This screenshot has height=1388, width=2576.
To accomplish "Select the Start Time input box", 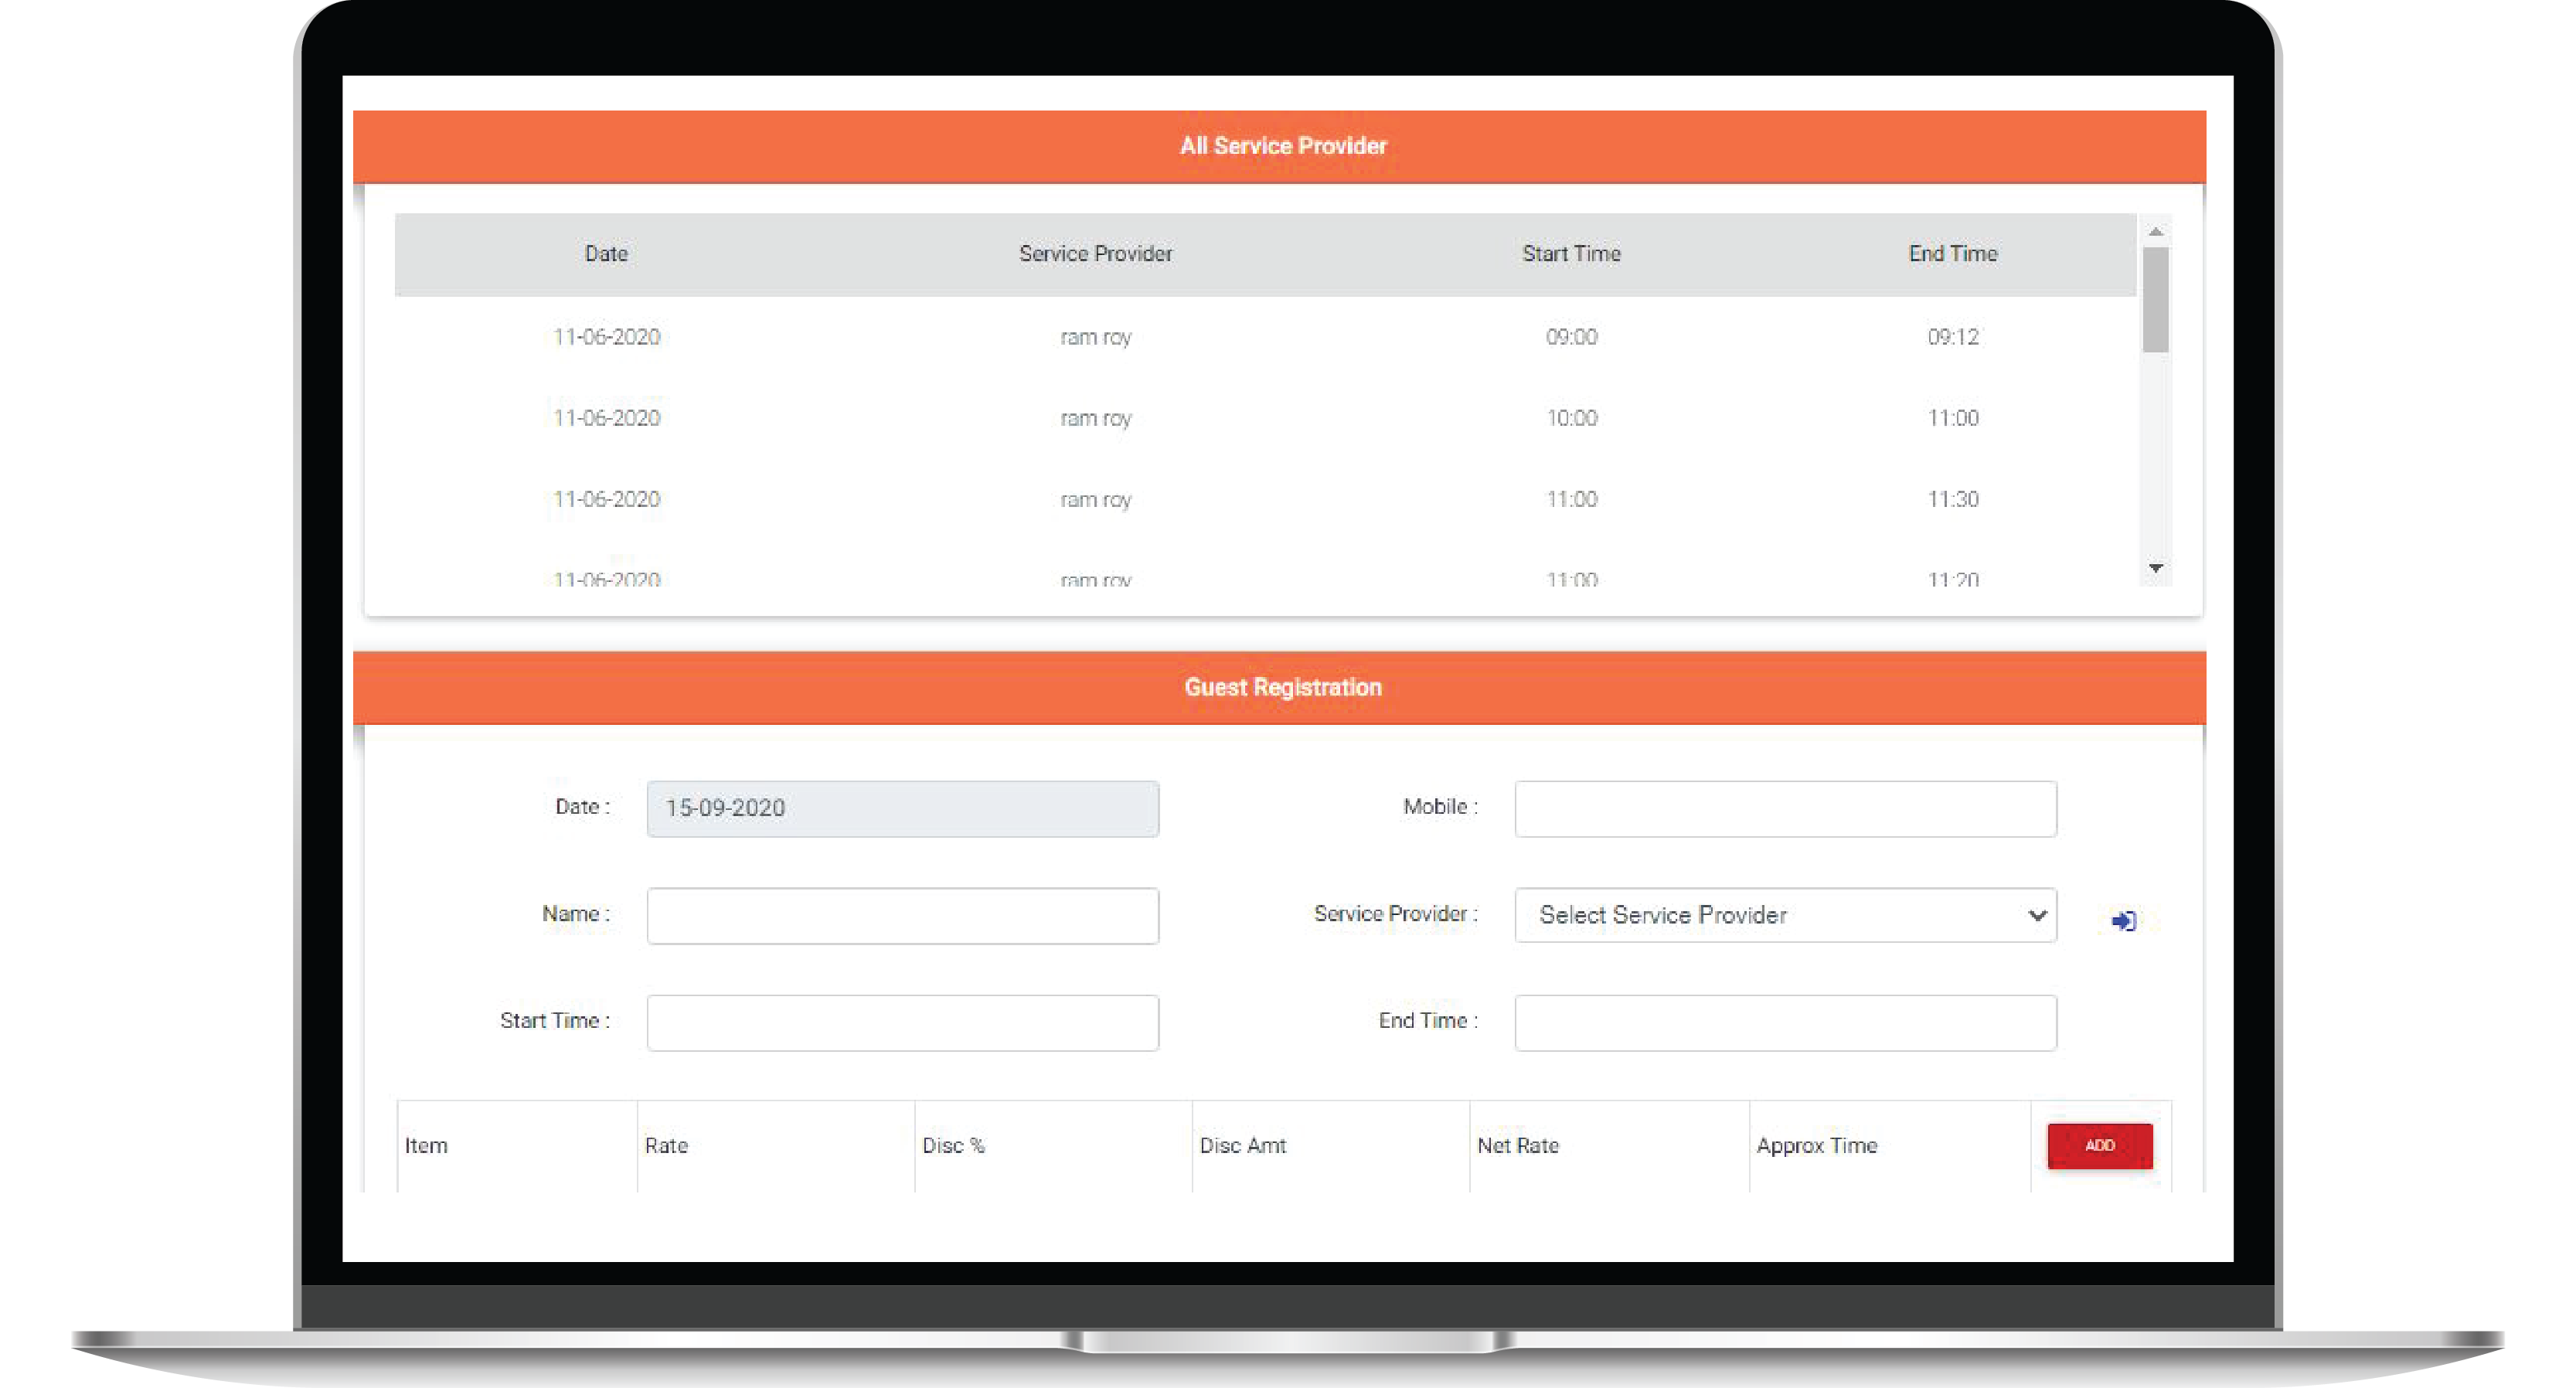I will pyautogui.click(x=902, y=1022).
